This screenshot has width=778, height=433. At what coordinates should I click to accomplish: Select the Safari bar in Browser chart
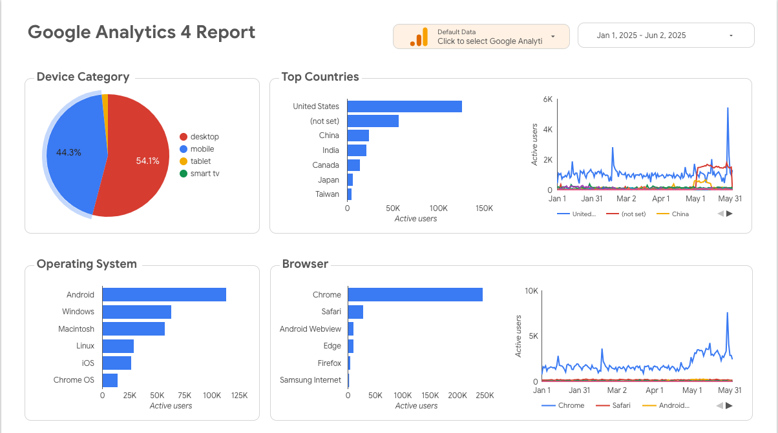coord(355,312)
